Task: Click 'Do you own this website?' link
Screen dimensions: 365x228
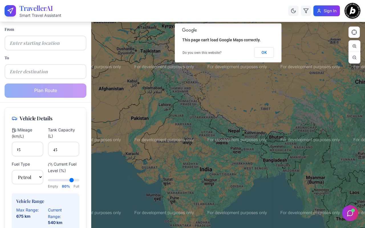Action: click(202, 53)
